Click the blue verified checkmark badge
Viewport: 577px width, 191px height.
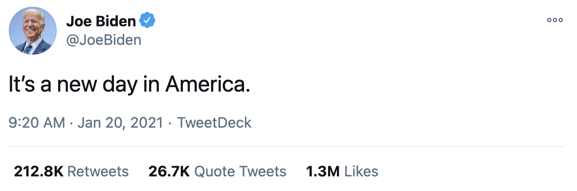point(147,21)
